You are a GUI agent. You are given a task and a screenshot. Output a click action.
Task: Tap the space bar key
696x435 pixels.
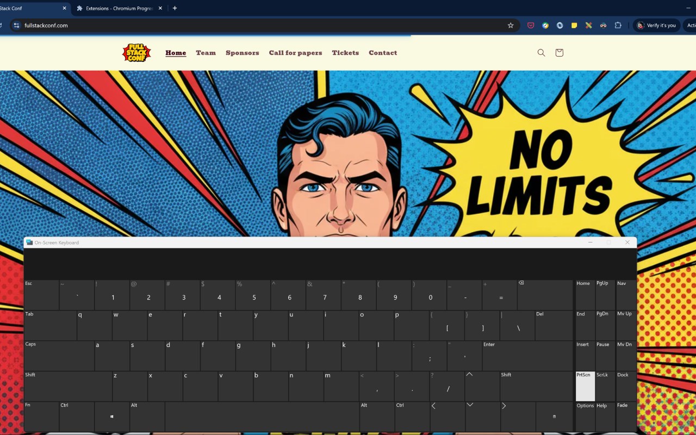[262, 417]
